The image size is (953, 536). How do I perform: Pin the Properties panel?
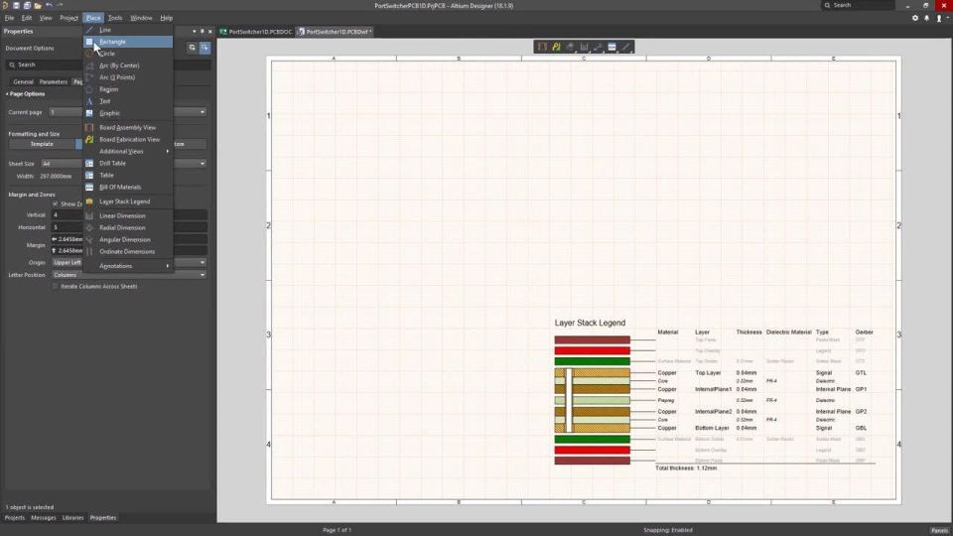[203, 31]
